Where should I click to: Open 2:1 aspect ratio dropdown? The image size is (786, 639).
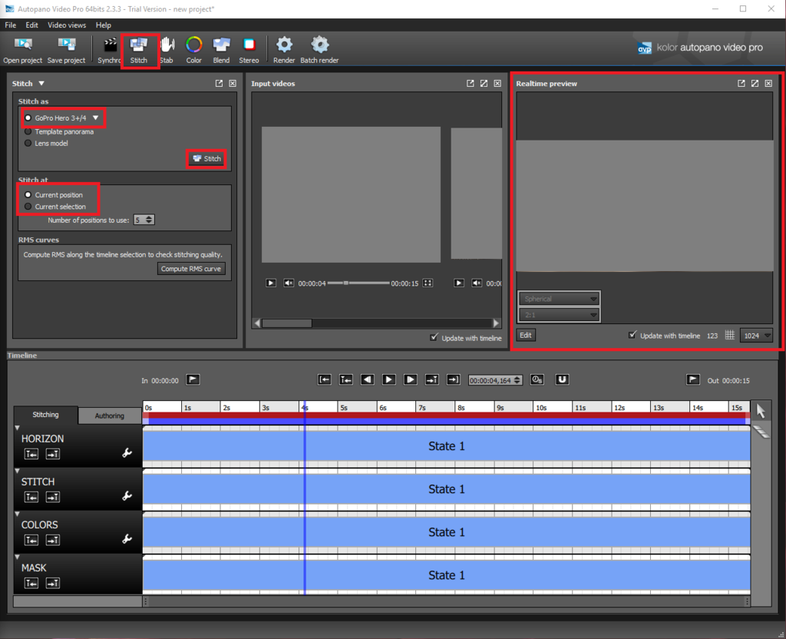pyautogui.click(x=559, y=314)
